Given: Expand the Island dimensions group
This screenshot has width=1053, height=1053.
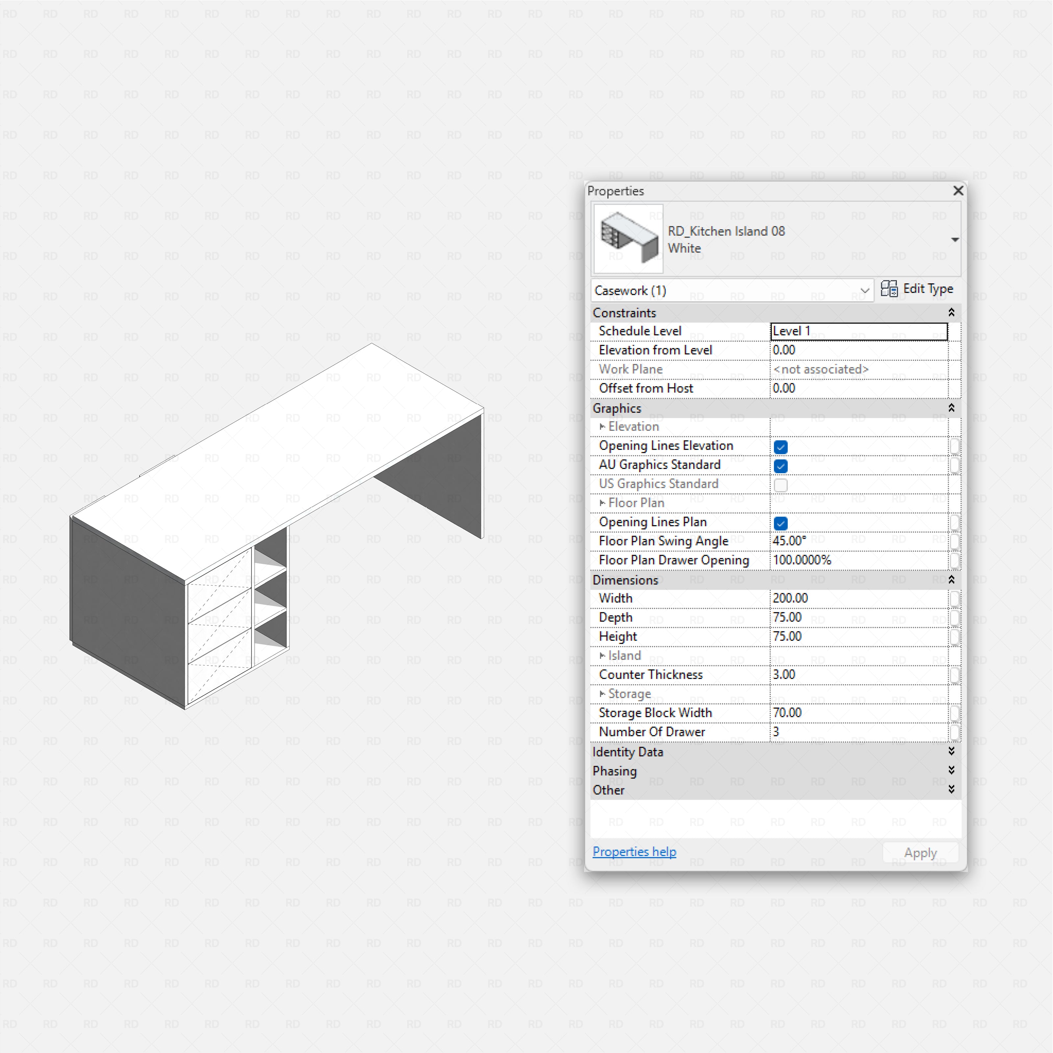Looking at the screenshot, I should [x=602, y=655].
